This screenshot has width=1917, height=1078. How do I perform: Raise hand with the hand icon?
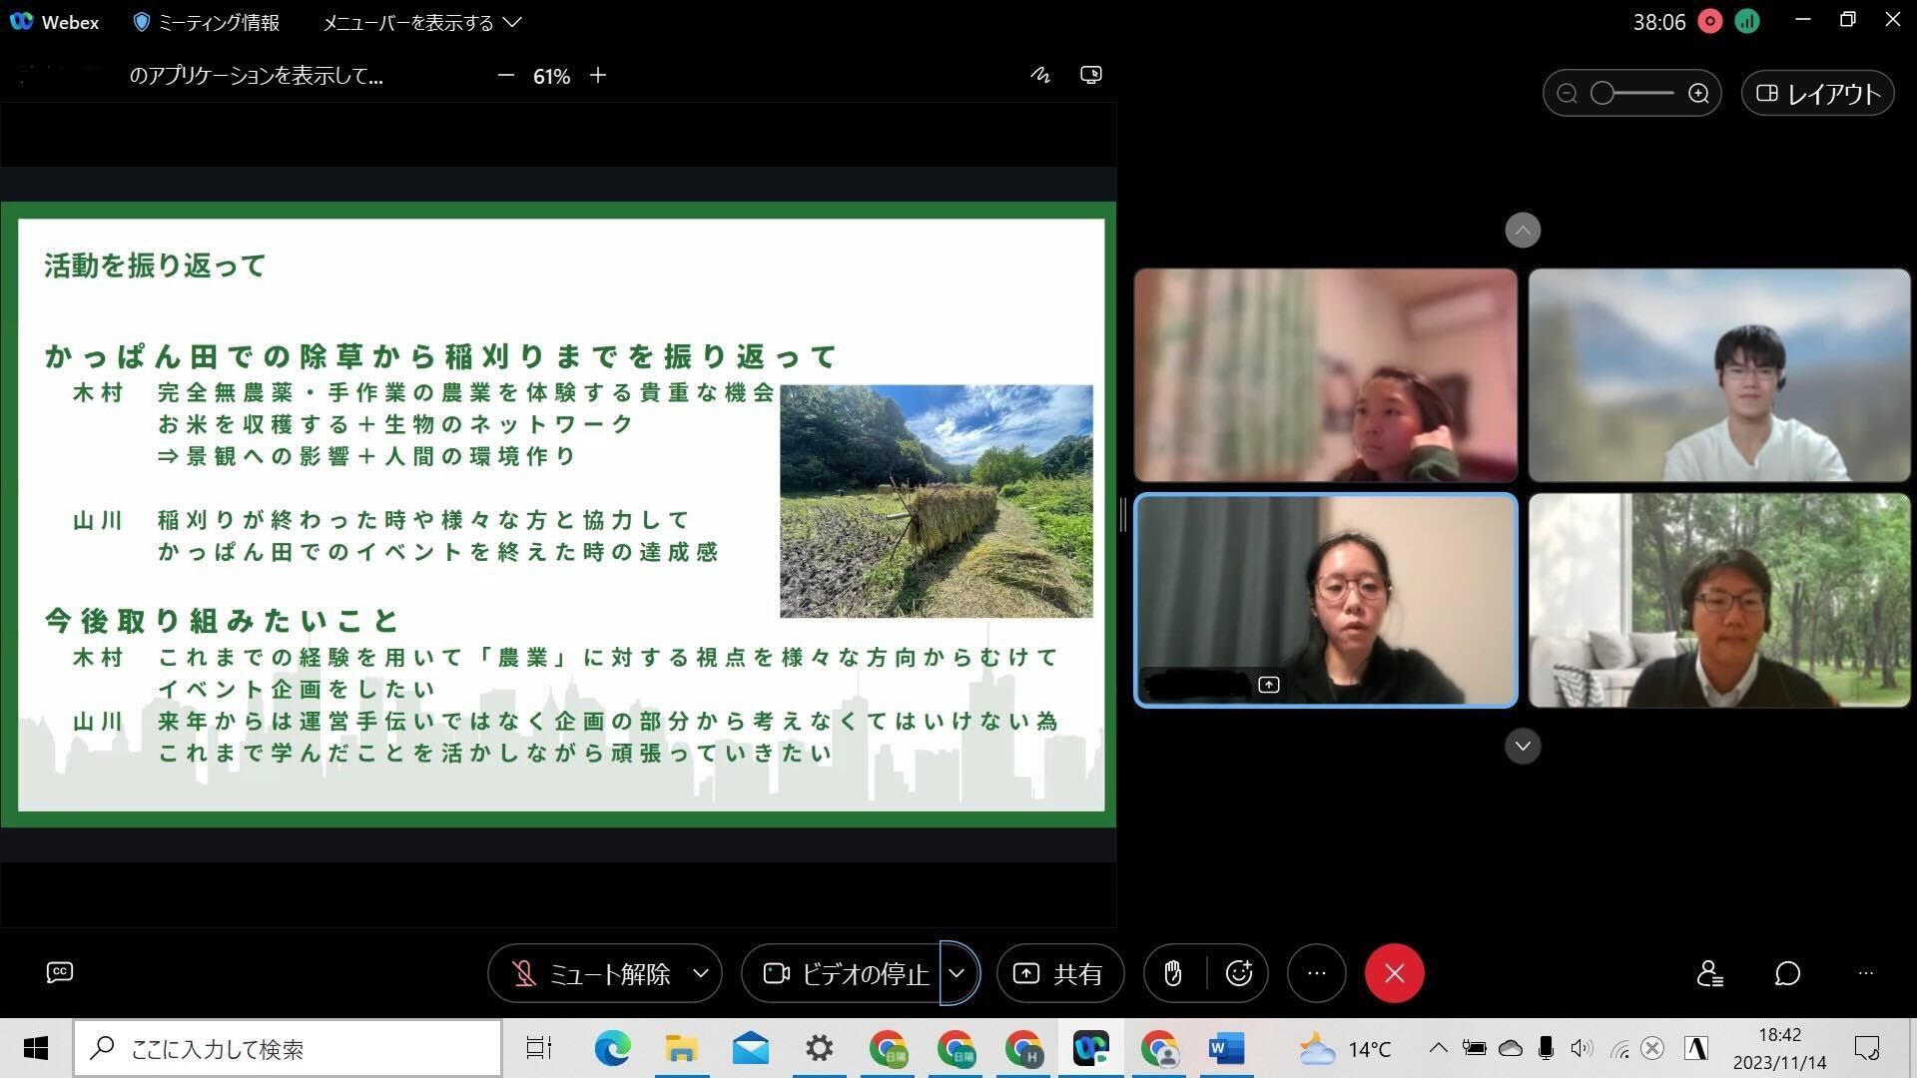(1173, 973)
